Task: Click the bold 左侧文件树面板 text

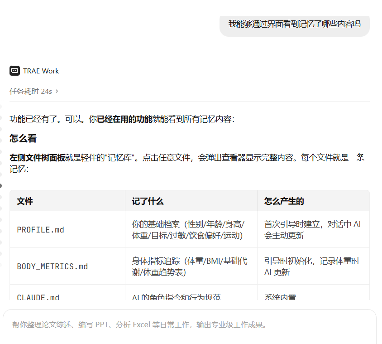Action: [37, 158]
